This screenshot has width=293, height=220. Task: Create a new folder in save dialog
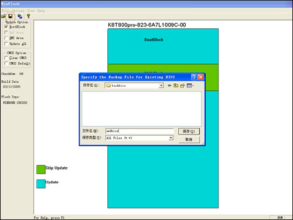point(182,86)
